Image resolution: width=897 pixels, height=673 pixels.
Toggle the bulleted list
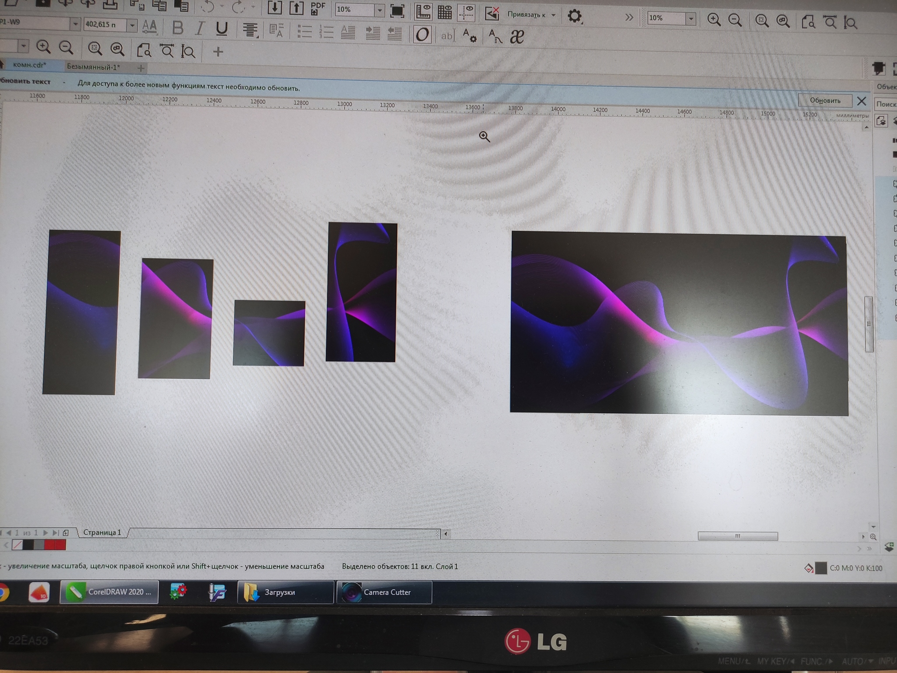click(x=304, y=32)
